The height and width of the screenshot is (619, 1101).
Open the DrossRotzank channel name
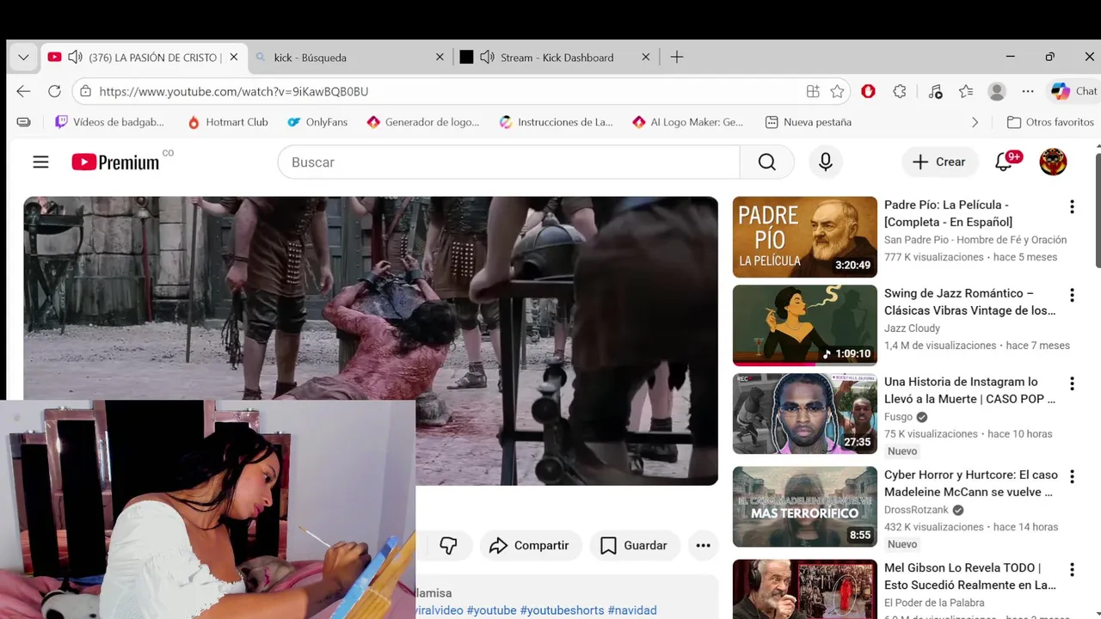click(915, 510)
